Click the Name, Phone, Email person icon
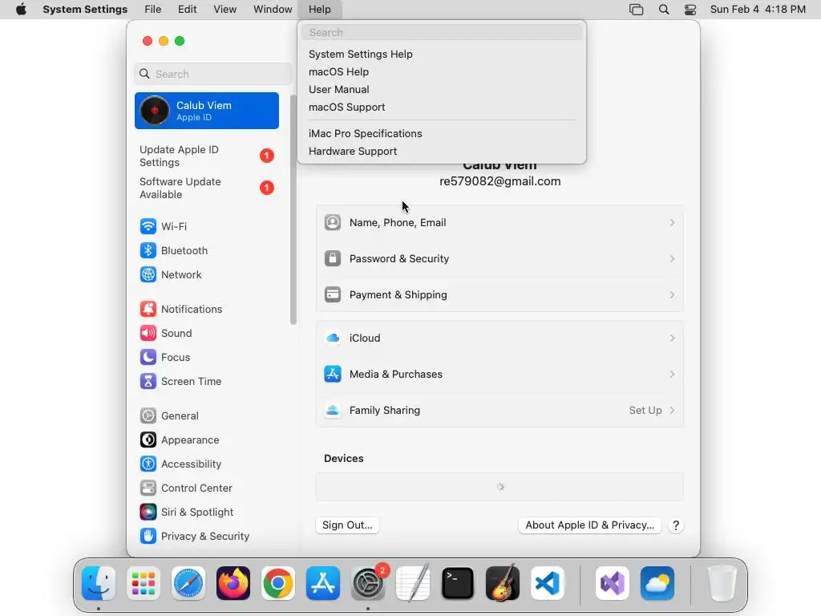The image size is (821, 616). click(x=333, y=223)
